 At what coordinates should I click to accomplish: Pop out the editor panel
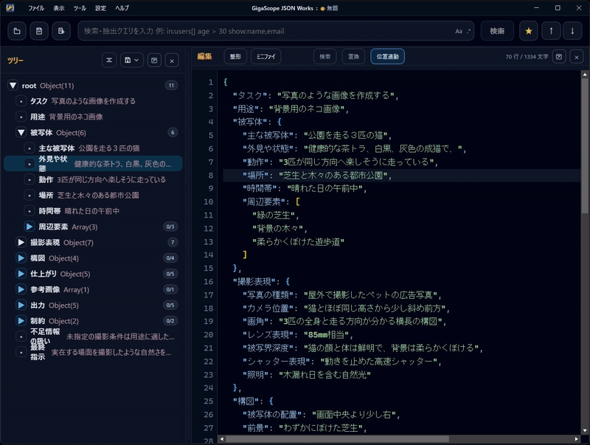click(559, 57)
